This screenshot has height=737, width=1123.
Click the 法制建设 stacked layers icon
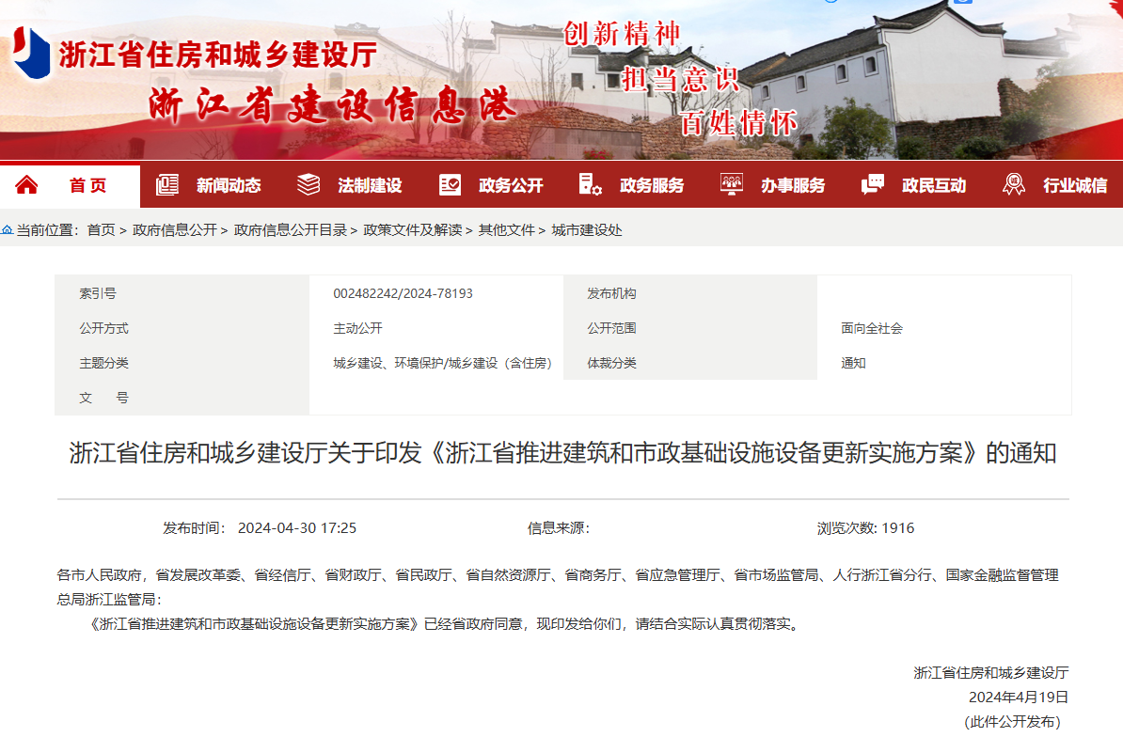[x=308, y=185]
